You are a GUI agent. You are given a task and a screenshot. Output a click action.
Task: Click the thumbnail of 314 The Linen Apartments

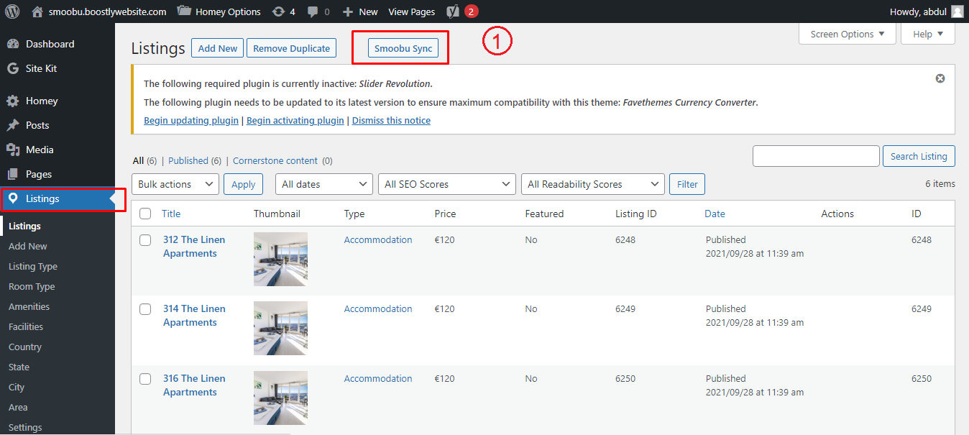pos(280,328)
